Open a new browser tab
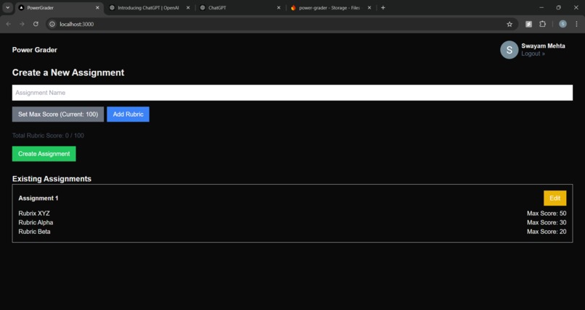The width and height of the screenshot is (585, 310). (x=382, y=7)
